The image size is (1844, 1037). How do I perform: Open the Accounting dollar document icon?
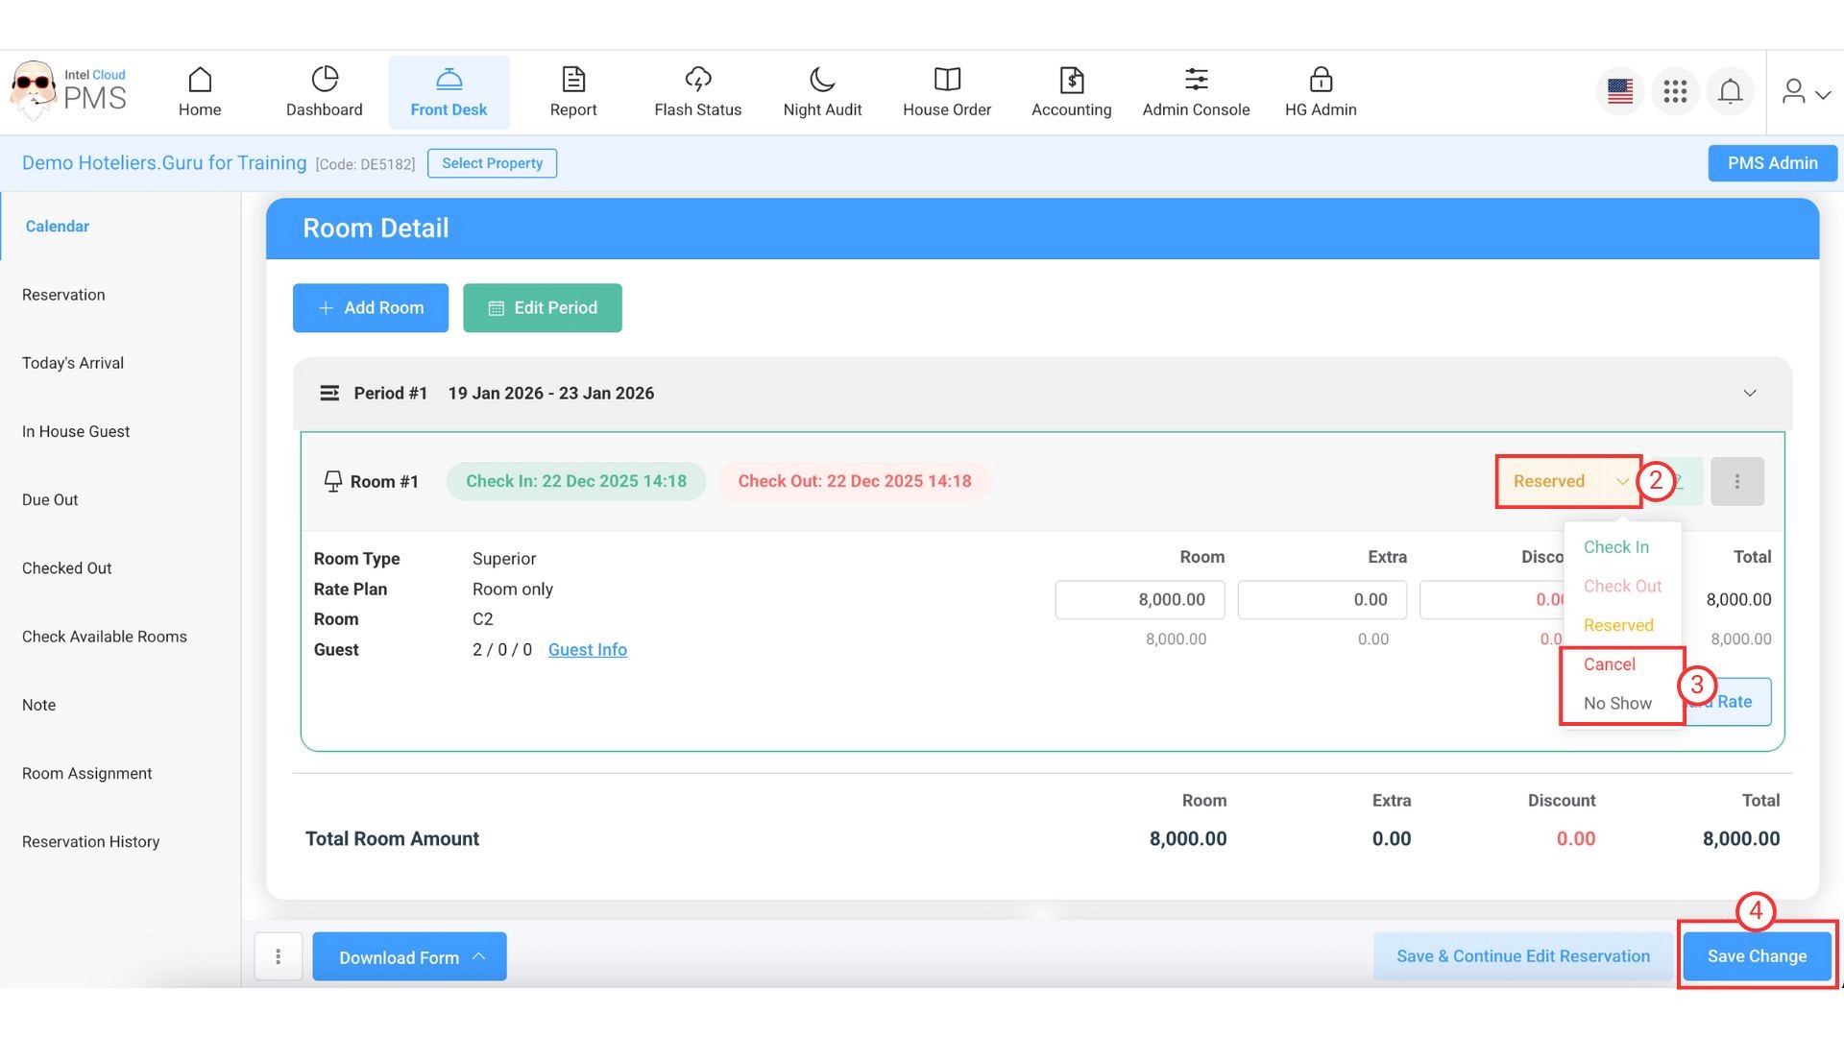1072,80
